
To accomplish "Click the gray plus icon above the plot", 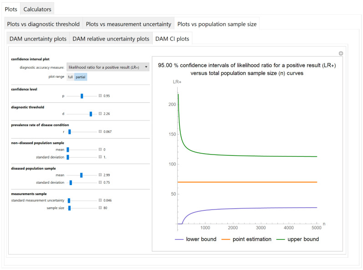I will click(x=341, y=54).
